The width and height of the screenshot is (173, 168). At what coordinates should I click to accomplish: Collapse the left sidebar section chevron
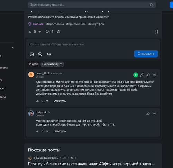click(x=12, y=48)
